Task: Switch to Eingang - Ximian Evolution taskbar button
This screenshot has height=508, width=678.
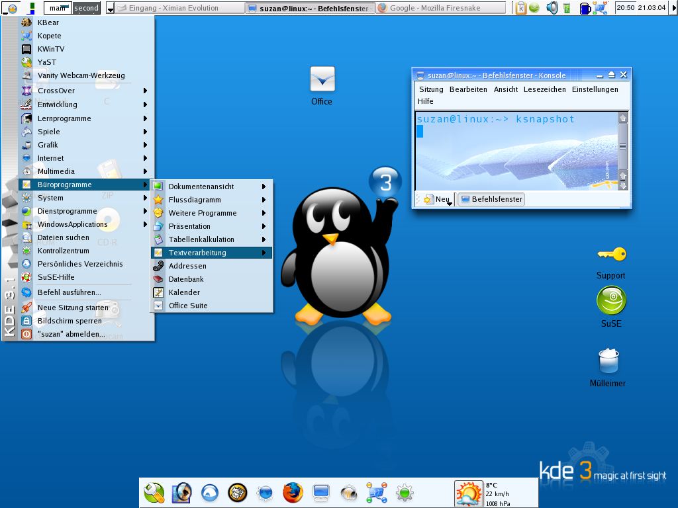Action: [x=179, y=8]
